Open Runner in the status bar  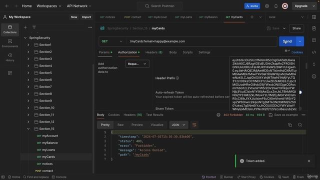point(226,177)
